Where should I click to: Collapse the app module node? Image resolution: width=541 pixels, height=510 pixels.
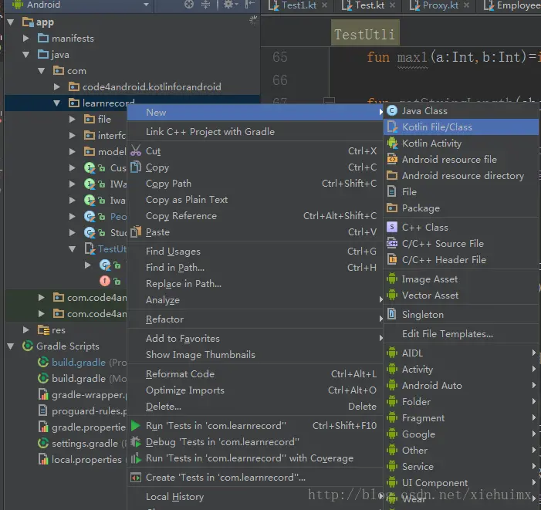click(11, 22)
